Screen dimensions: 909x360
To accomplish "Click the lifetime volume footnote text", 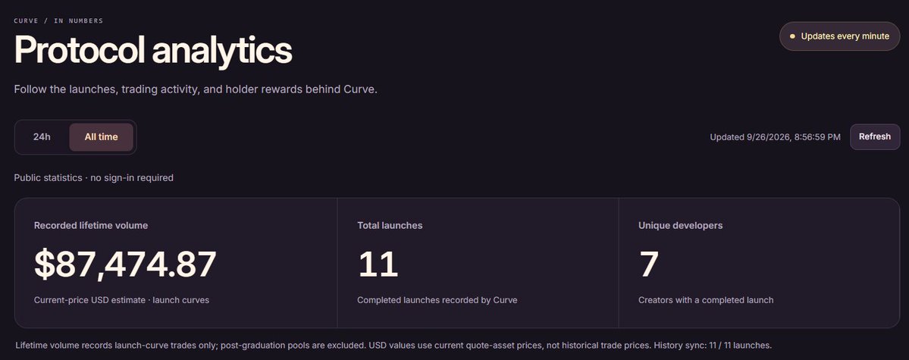I will coord(393,346).
